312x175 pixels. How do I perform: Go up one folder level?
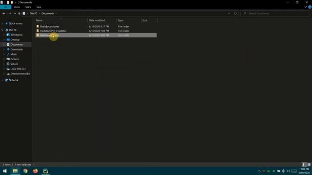(x=19, y=14)
